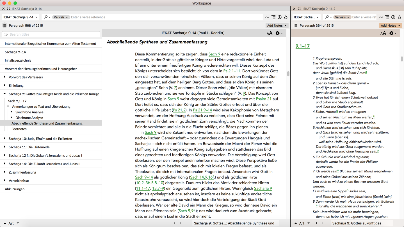Open display settings gear in left pane
The height and width of the screenshot is (227, 404).
point(279,33)
